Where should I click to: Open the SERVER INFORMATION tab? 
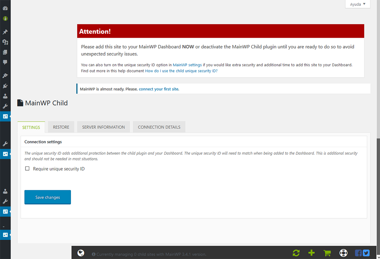[104, 127]
